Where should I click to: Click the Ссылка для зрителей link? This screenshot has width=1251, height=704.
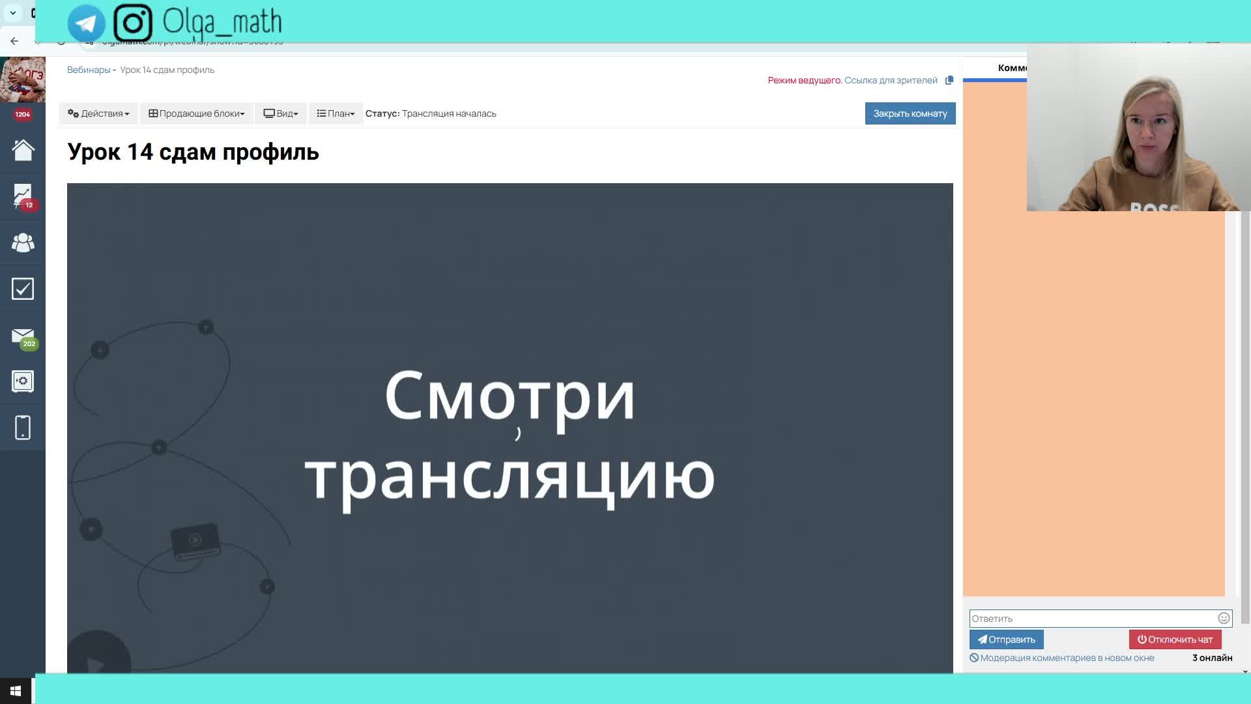click(891, 80)
